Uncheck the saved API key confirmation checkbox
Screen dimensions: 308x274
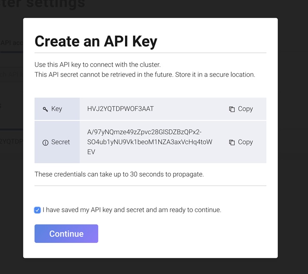pos(38,210)
